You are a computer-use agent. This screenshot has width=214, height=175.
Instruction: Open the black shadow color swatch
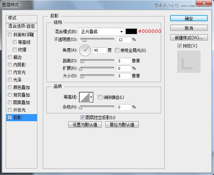(x=131, y=32)
